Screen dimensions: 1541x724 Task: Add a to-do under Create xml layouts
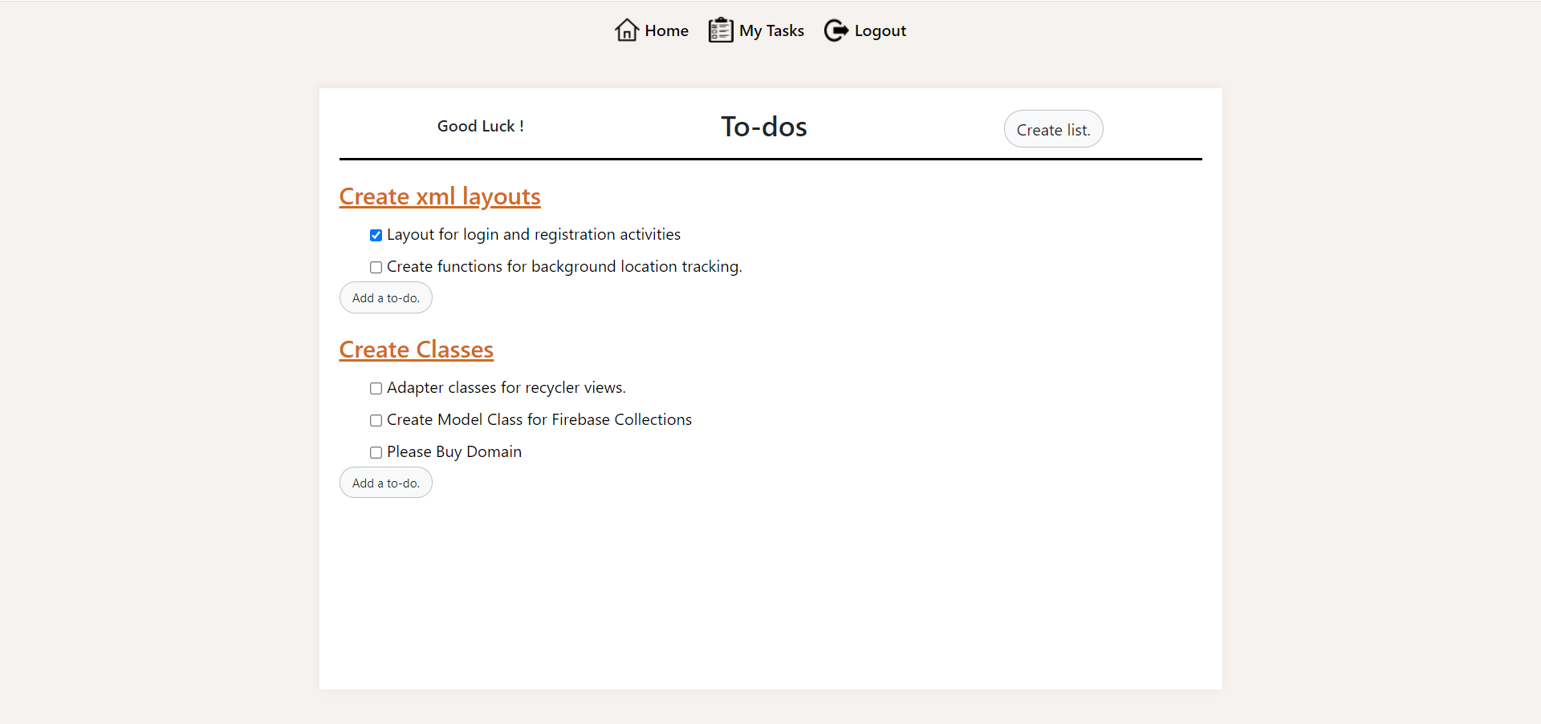pyautogui.click(x=385, y=297)
